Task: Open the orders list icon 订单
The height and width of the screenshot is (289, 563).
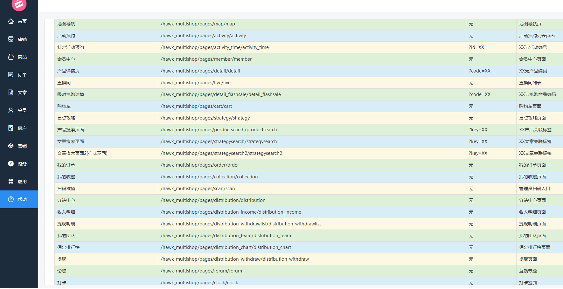Action: coord(11,75)
